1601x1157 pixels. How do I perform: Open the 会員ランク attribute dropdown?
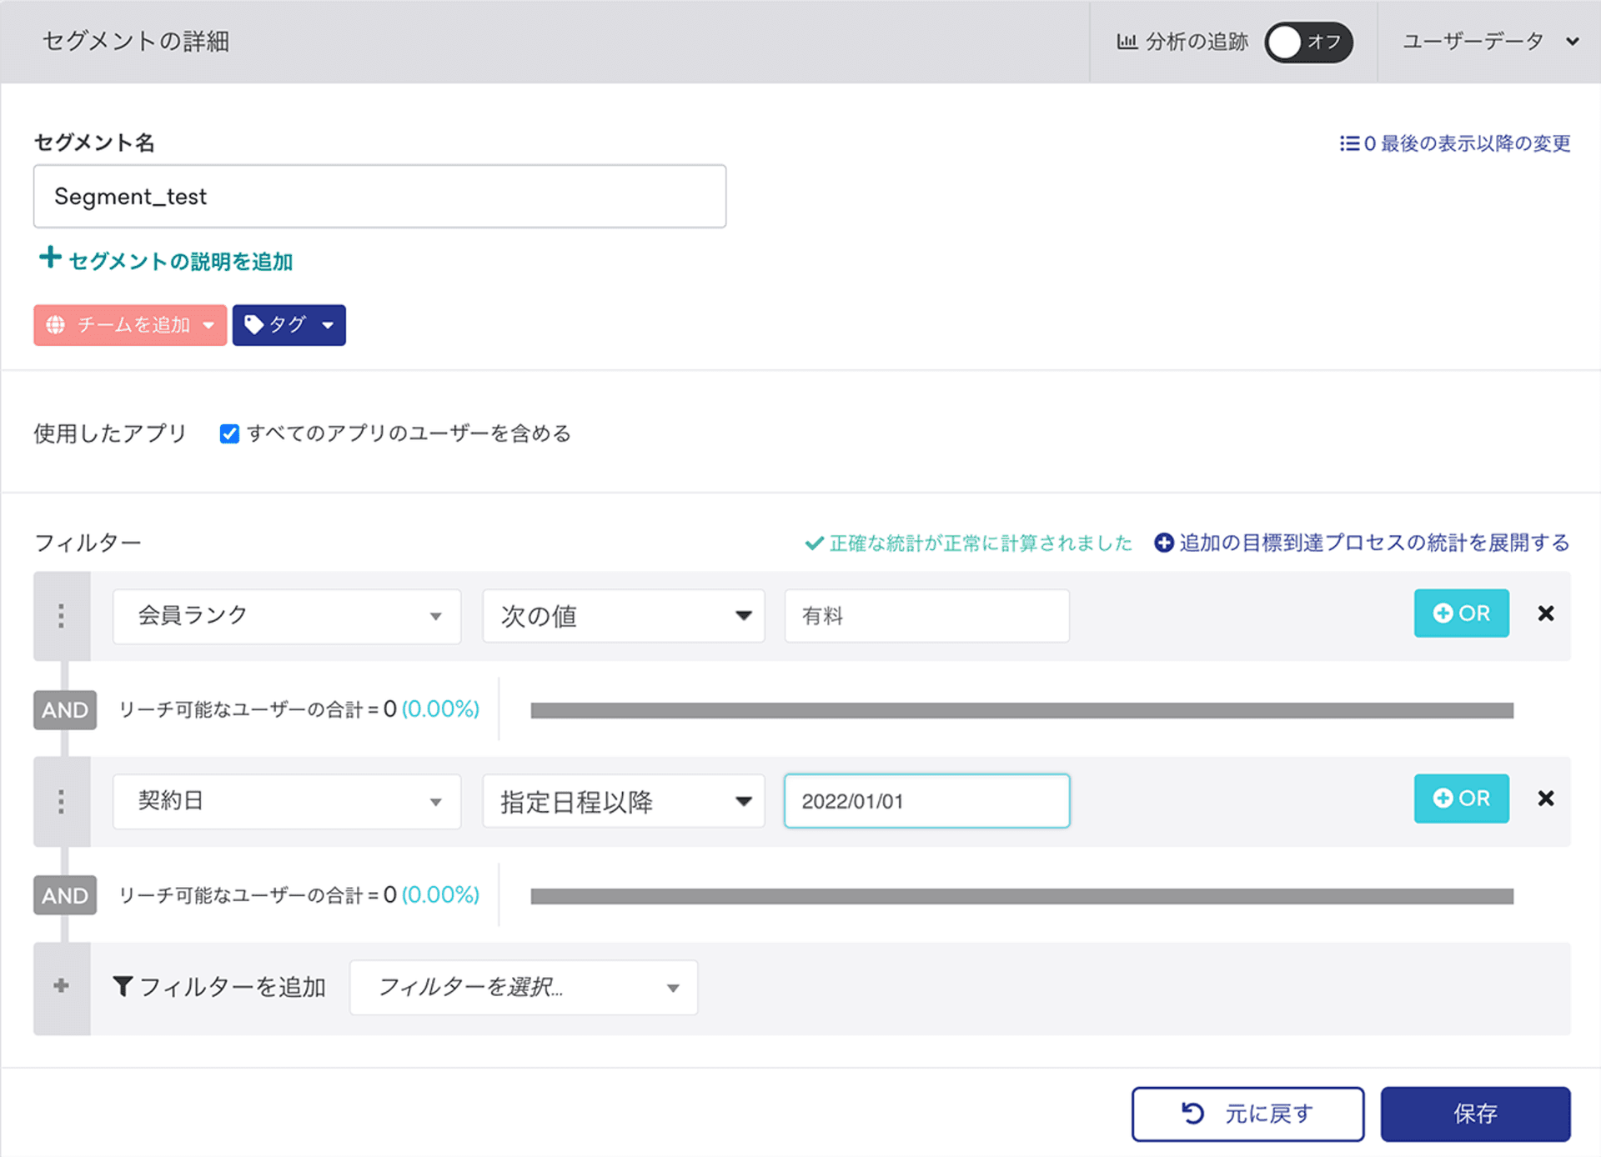tap(286, 616)
